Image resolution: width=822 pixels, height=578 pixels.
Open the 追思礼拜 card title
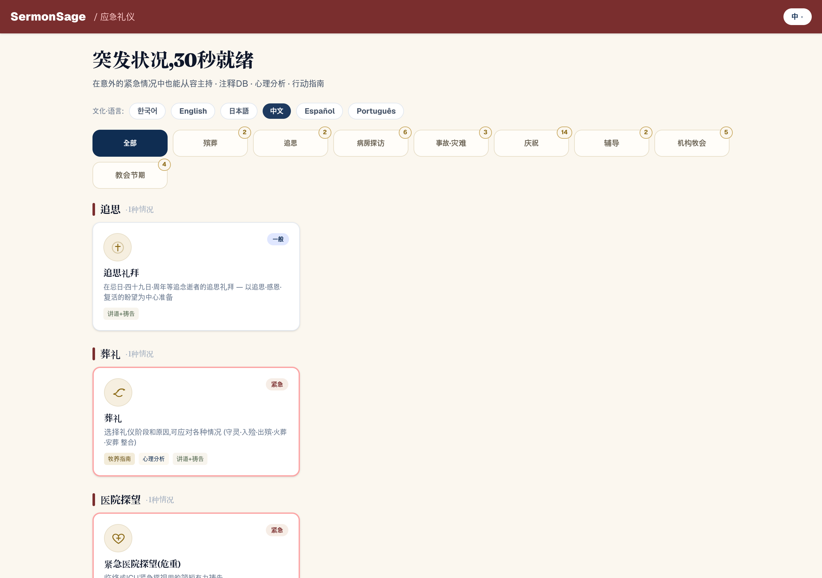(121, 273)
